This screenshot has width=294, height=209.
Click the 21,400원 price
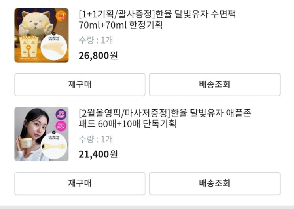tap(98, 154)
